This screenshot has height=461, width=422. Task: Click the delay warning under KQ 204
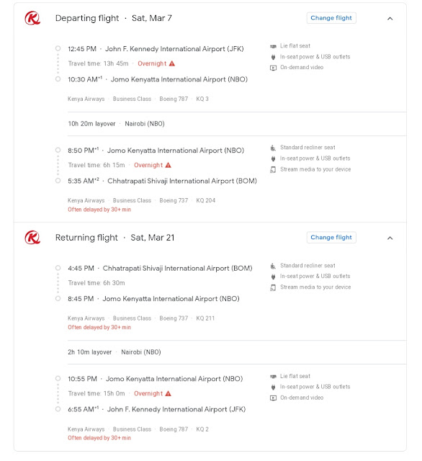99,210
